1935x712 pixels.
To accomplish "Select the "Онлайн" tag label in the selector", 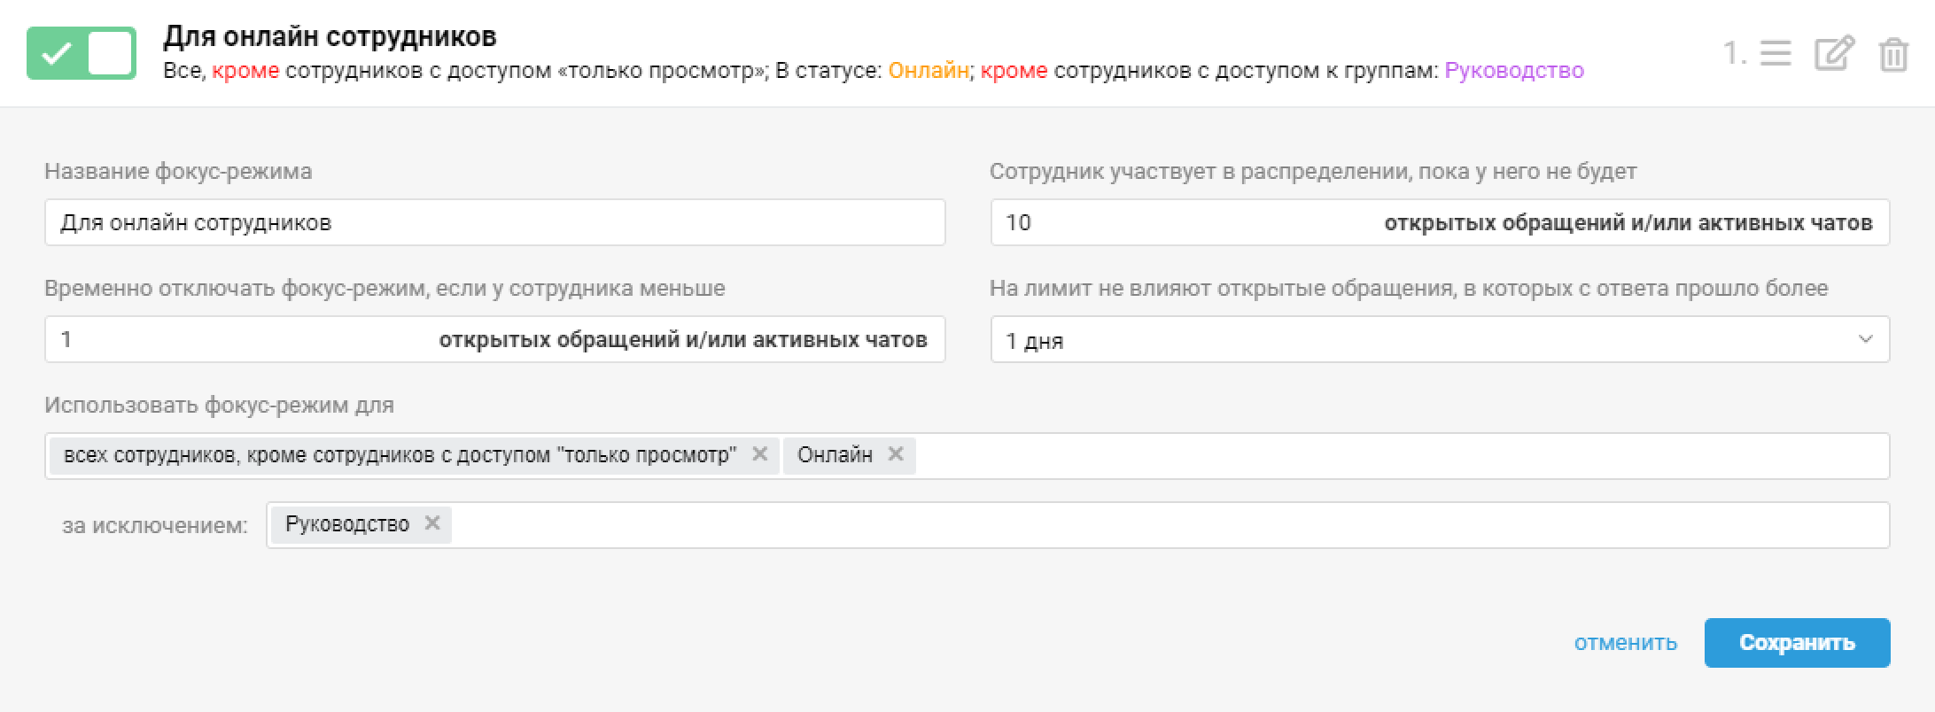I will [835, 455].
